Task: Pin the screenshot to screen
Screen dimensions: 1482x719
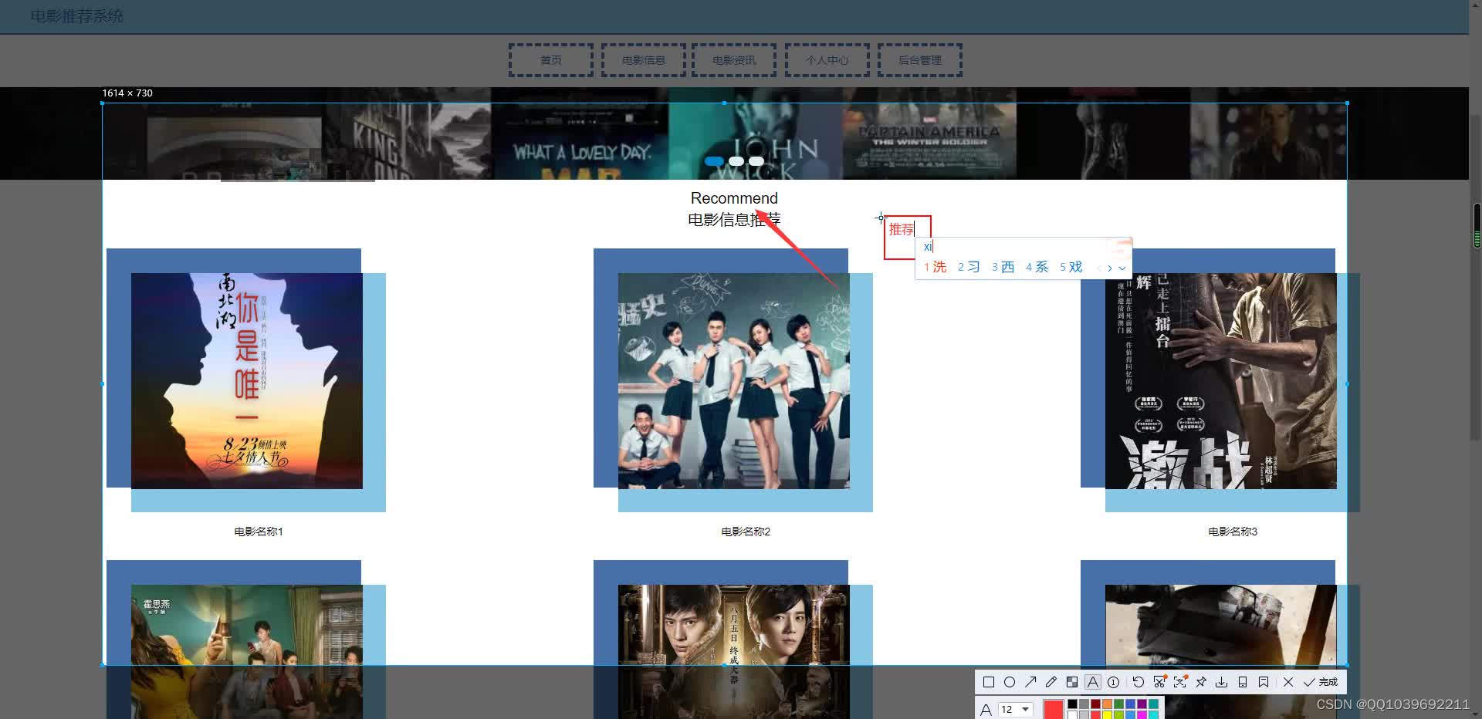Action: tap(1201, 682)
